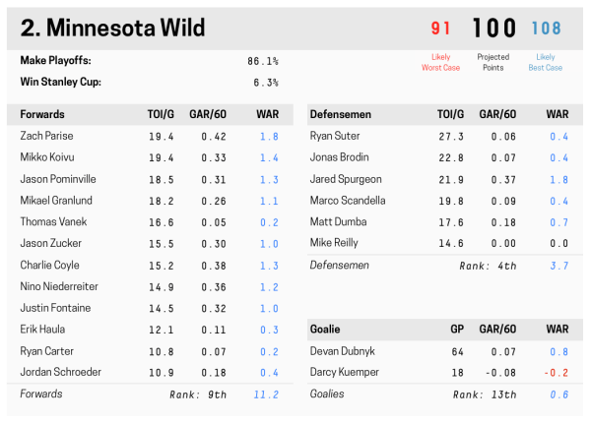Select Jared Spurgeon's name
This screenshot has height=424, width=591.
[x=346, y=179]
